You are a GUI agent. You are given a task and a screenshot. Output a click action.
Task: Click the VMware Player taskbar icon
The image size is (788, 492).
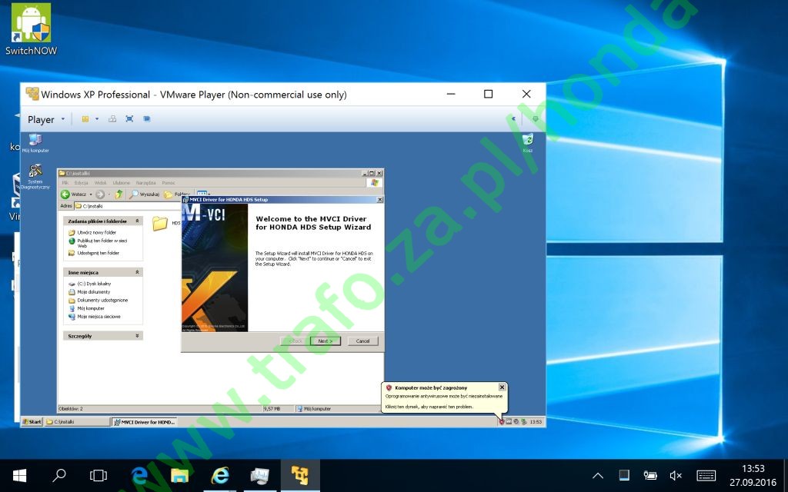click(300, 475)
